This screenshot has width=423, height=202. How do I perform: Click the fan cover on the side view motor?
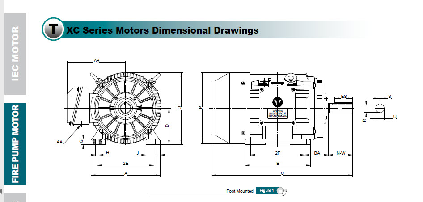pos(220,108)
